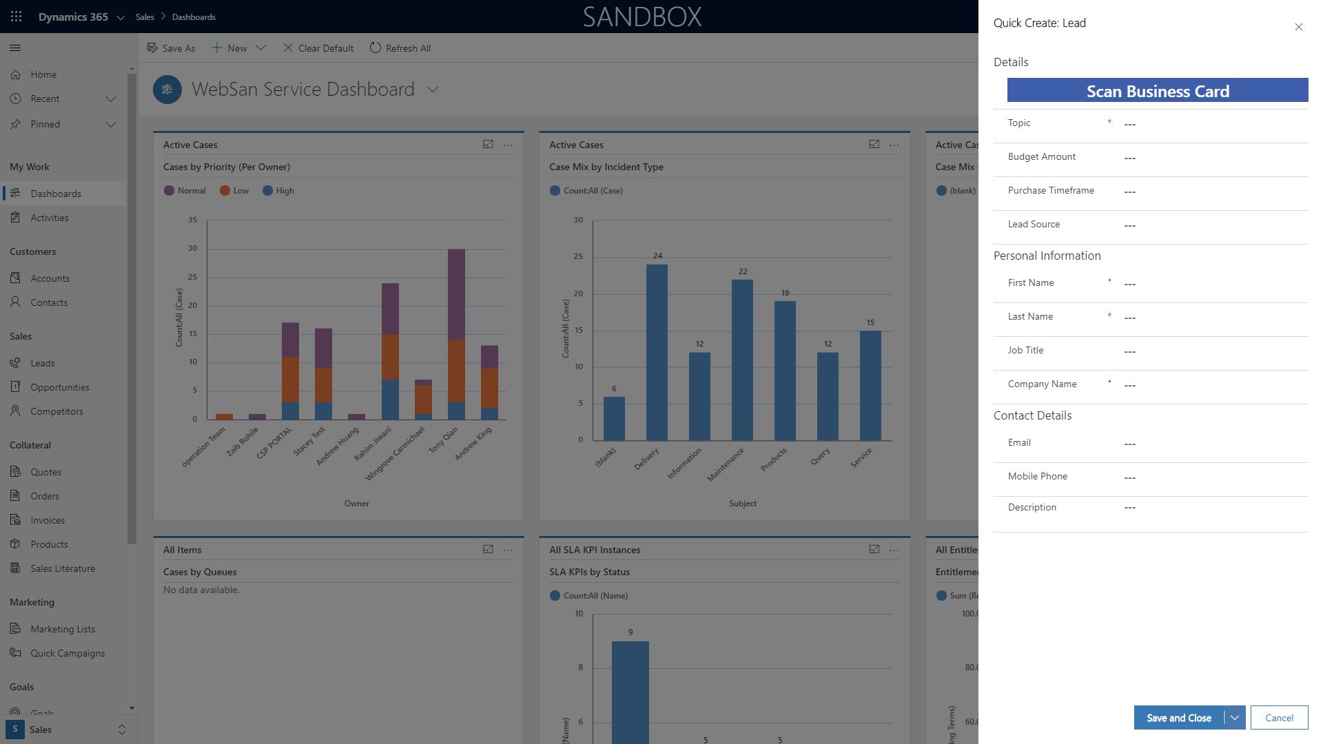Open more options for Cases by Priority chart
Image resolution: width=1323 pixels, height=744 pixels.
[x=509, y=145]
